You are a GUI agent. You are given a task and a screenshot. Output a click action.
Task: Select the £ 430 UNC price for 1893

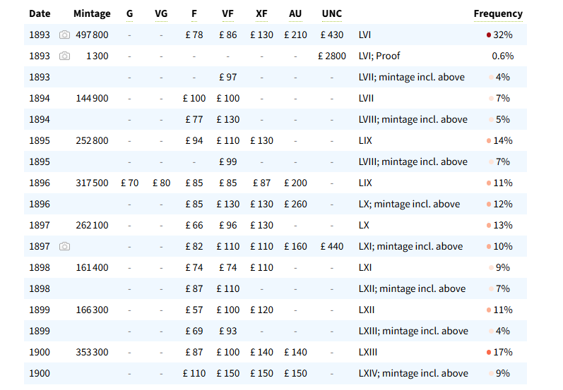pos(331,35)
